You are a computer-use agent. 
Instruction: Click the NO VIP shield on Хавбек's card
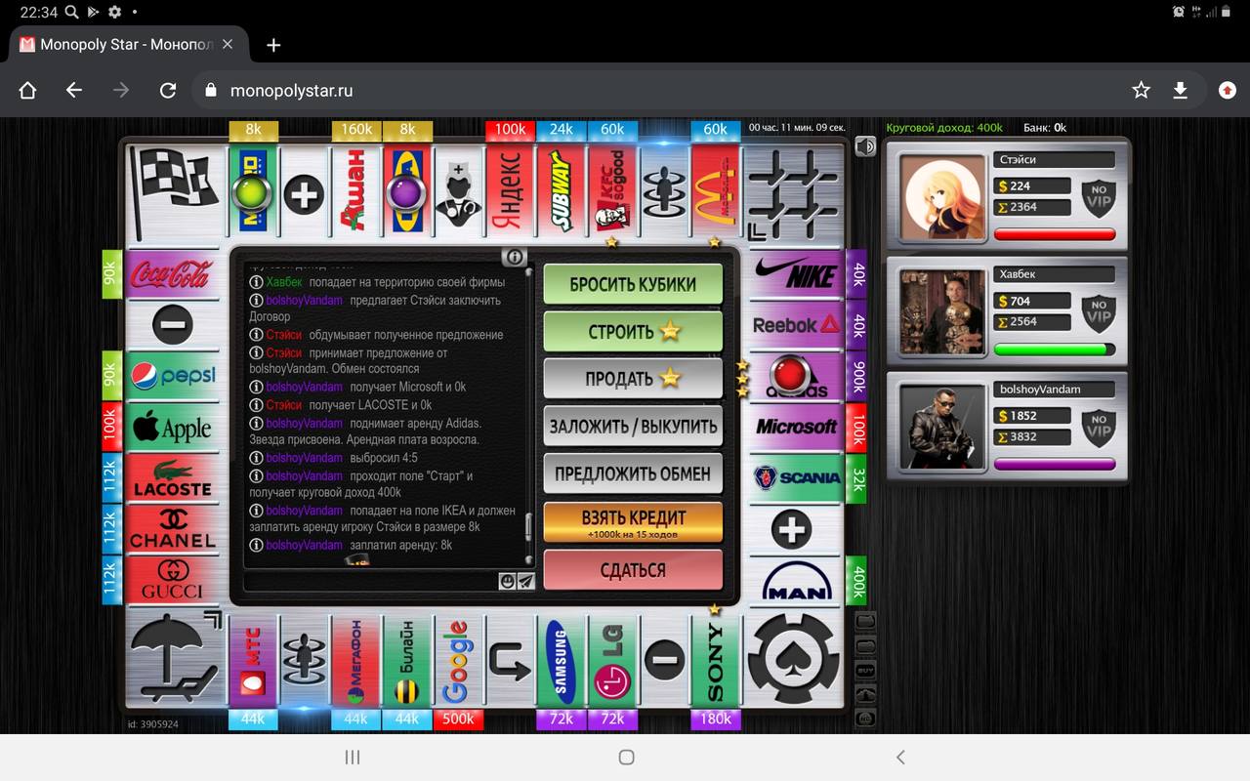click(x=1099, y=311)
